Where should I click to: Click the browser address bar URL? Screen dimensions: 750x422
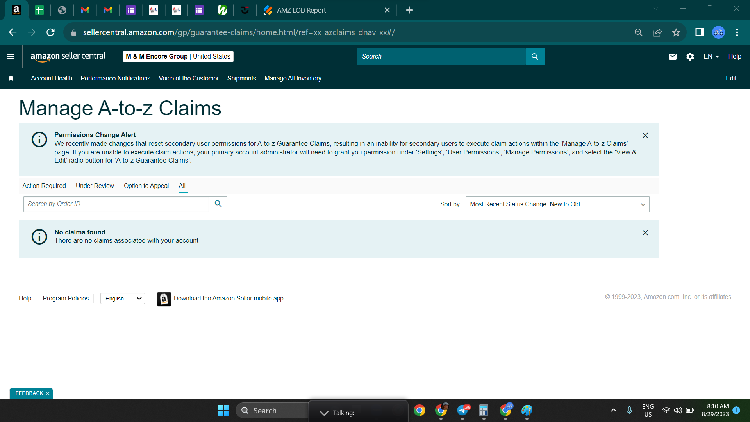239,32
